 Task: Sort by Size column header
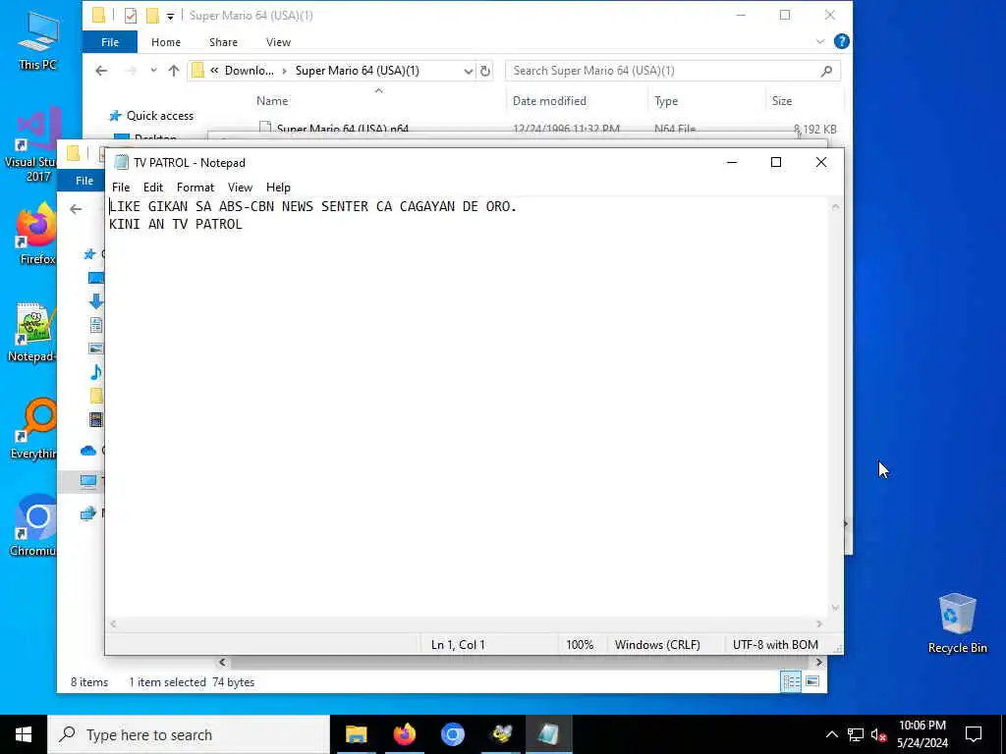click(781, 101)
